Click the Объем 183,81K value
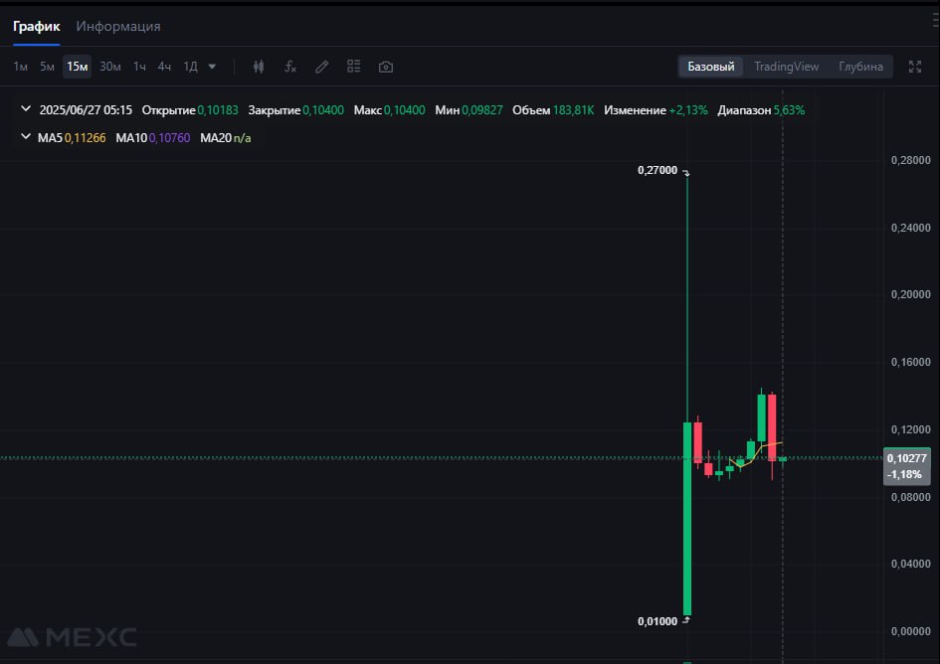This screenshot has width=940, height=664. (x=553, y=110)
